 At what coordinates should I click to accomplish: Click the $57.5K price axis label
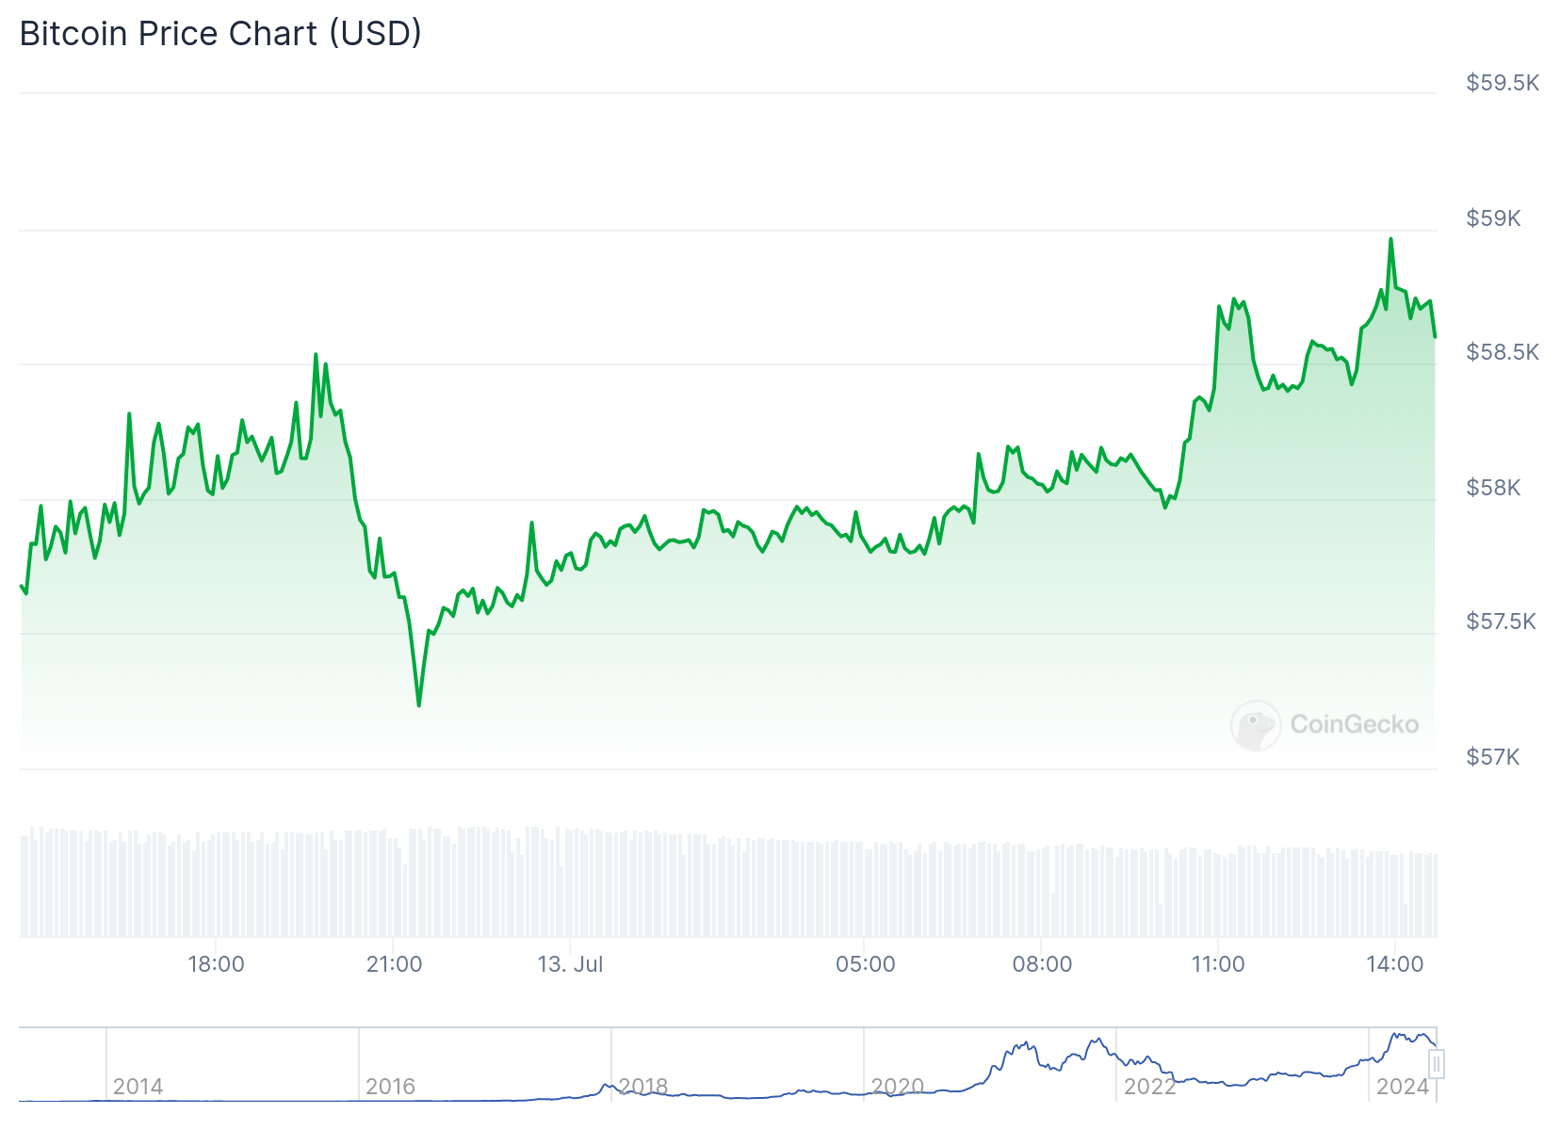(1501, 621)
